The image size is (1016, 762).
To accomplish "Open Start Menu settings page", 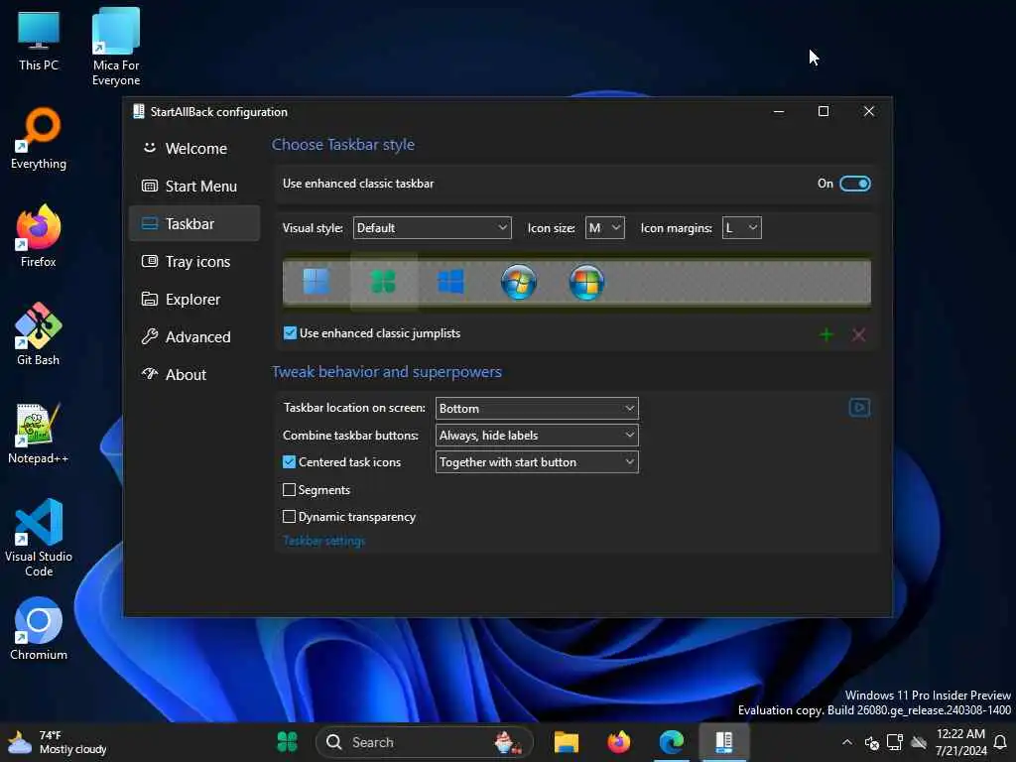I will pyautogui.click(x=194, y=186).
